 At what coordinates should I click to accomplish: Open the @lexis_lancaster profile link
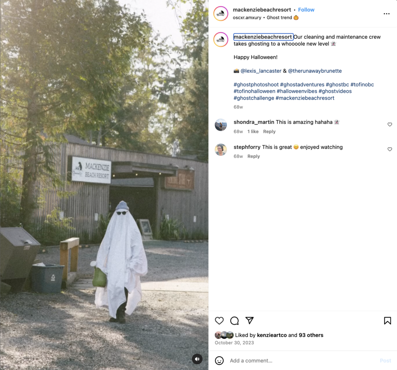261,71
